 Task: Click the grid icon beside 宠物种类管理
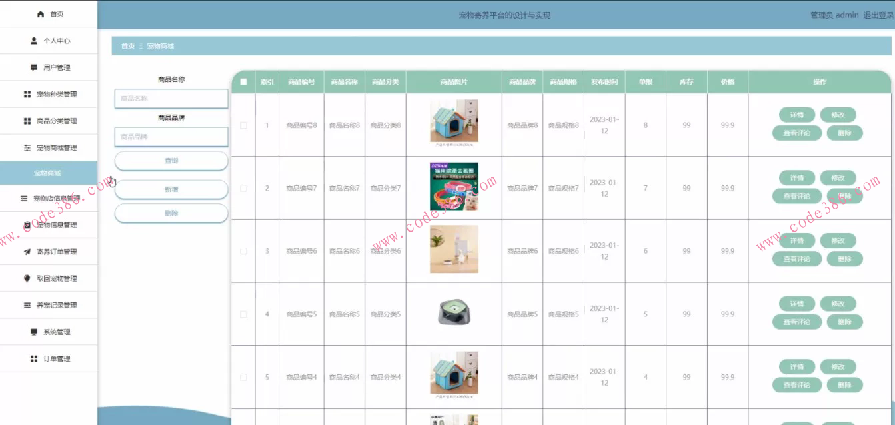click(27, 94)
